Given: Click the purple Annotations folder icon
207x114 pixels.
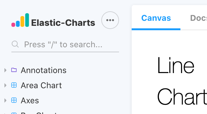Looking at the screenshot, I should (14, 70).
